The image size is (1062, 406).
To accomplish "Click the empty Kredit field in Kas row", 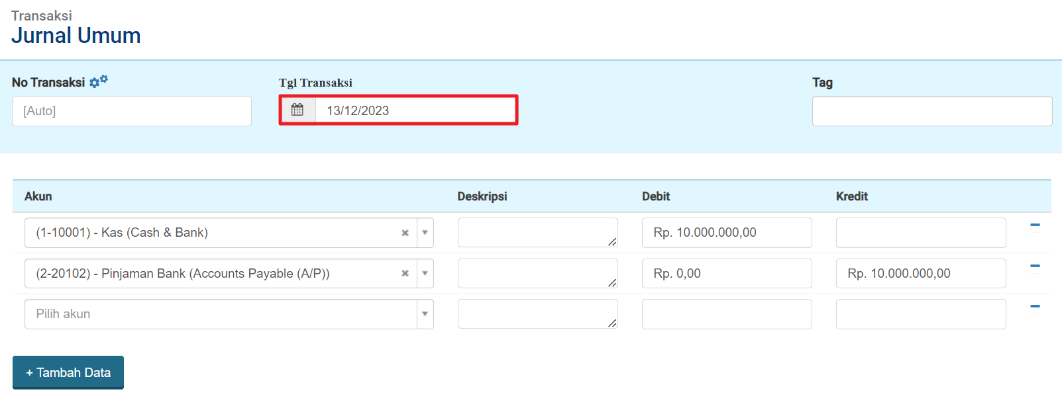I will click(921, 233).
